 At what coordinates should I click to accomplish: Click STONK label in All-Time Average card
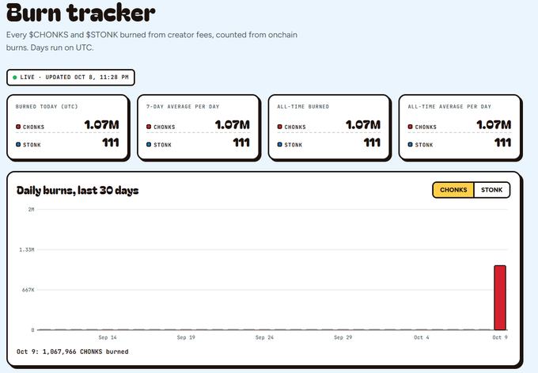pyautogui.click(x=424, y=145)
